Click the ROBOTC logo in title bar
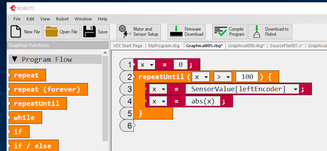327x151 pixels. tap(13, 8)
